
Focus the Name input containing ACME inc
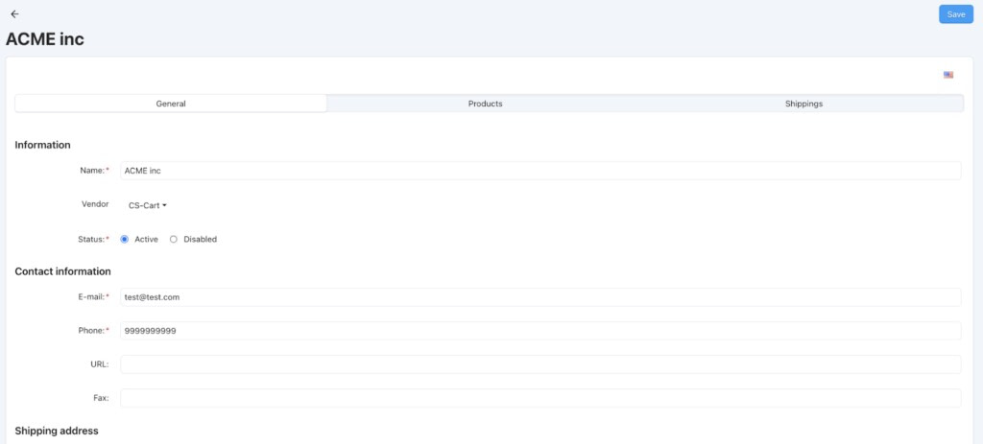(540, 171)
